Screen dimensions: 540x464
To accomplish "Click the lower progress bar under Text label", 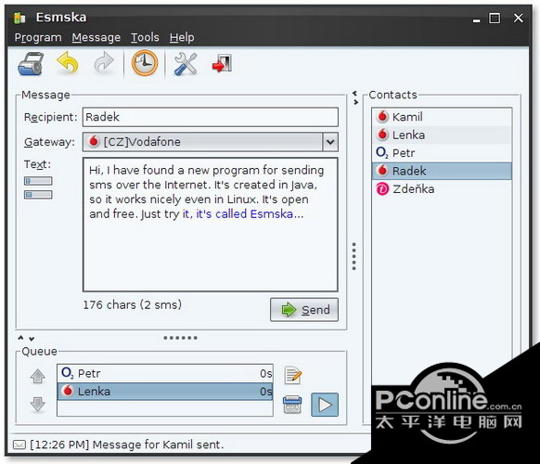I will point(38,195).
